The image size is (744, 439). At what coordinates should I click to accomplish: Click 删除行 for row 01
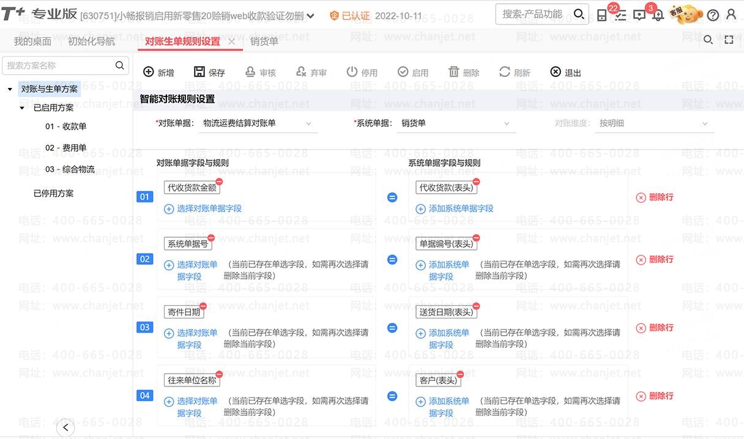(655, 197)
